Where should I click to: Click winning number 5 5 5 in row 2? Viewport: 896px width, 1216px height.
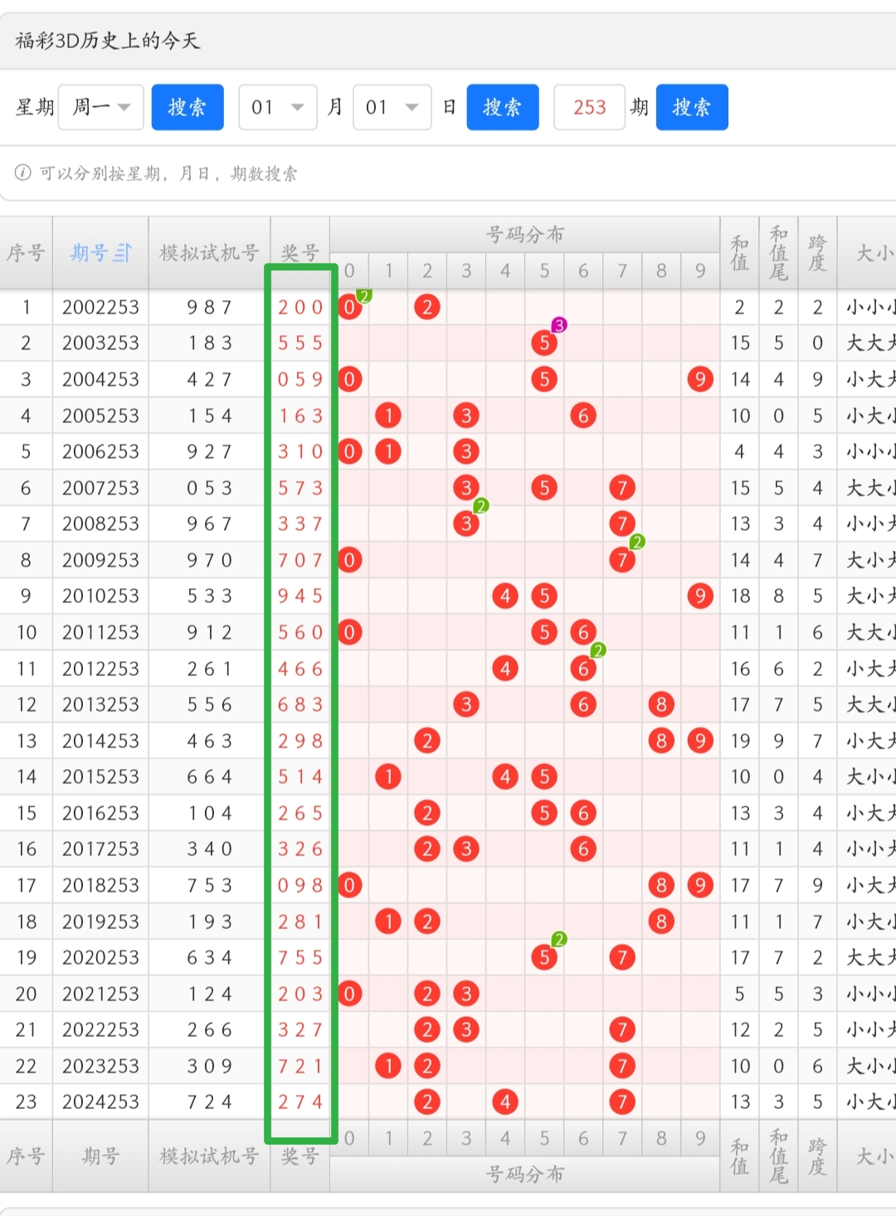point(299,343)
